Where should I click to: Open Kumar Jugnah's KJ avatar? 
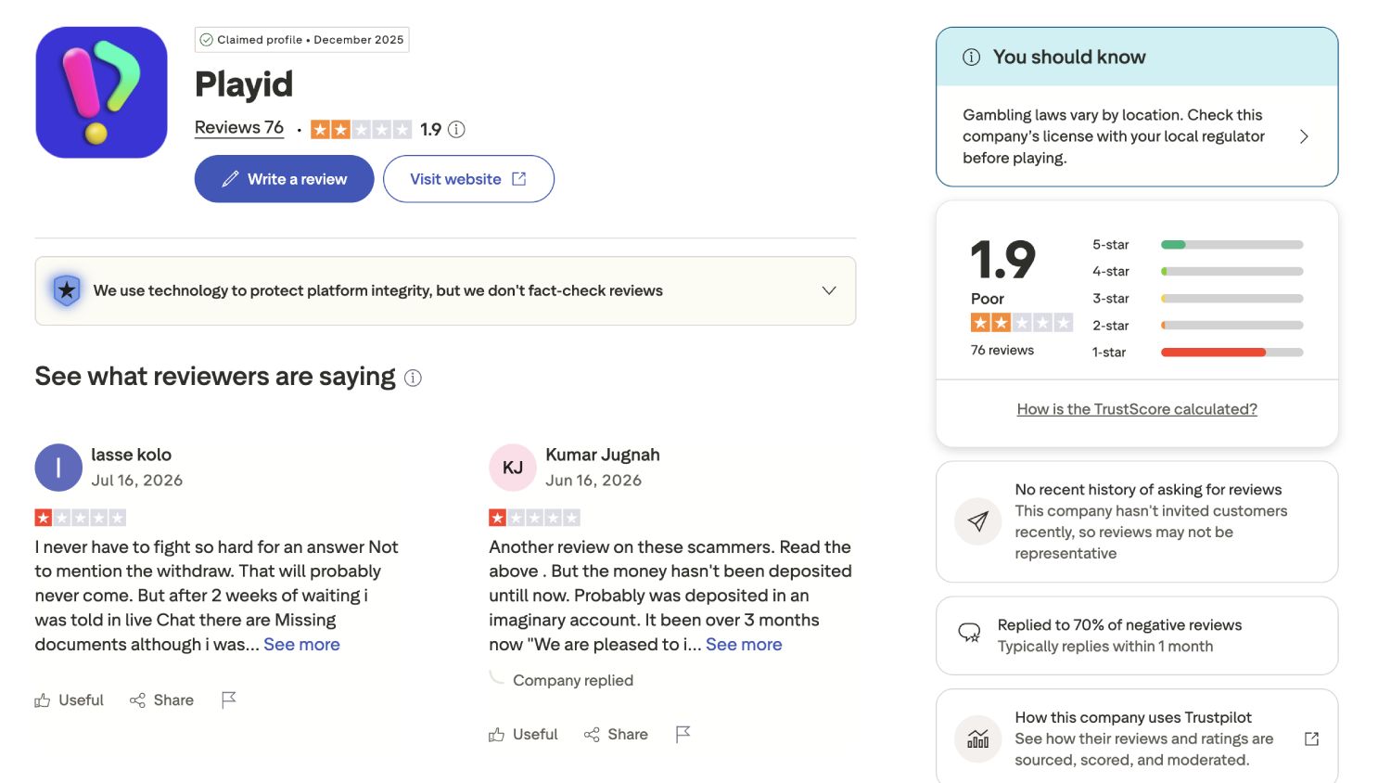point(513,468)
